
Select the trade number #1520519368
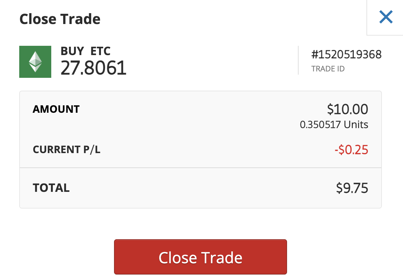point(346,54)
